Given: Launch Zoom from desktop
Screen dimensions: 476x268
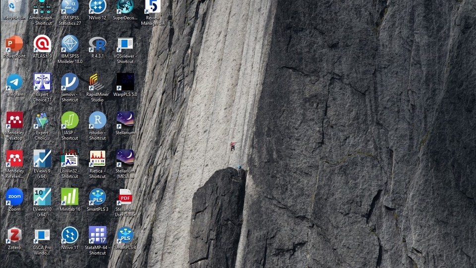Looking at the screenshot, I should pyautogui.click(x=14, y=200).
